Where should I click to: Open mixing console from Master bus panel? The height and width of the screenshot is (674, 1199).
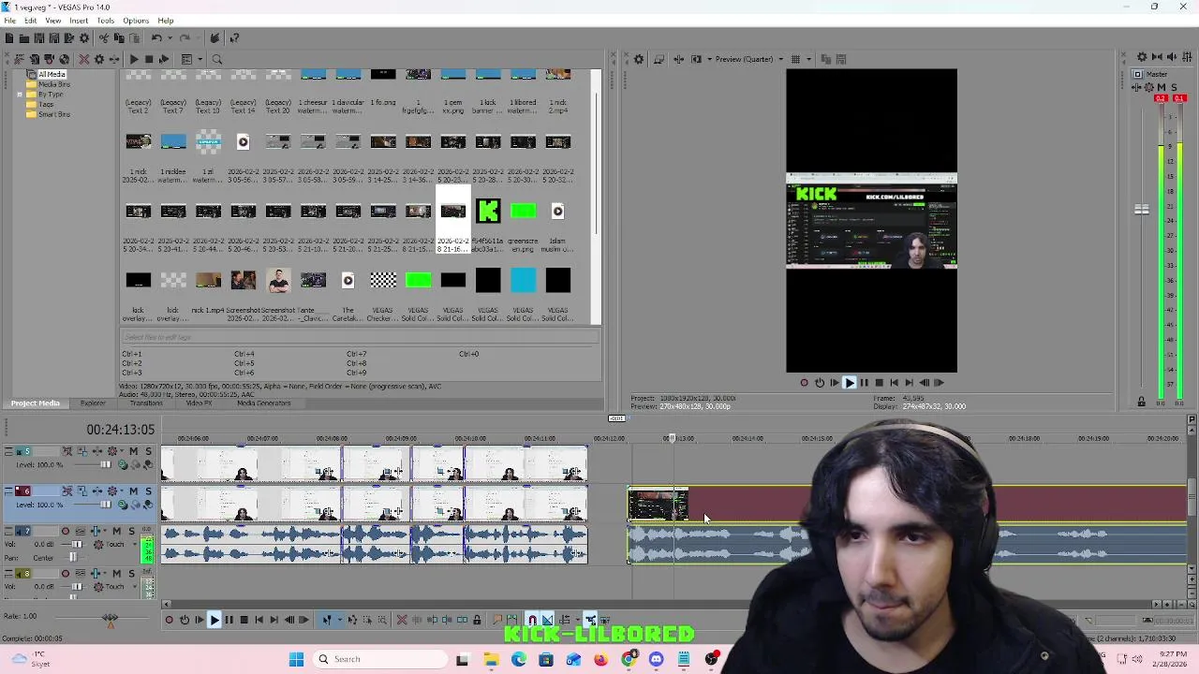tap(1187, 57)
